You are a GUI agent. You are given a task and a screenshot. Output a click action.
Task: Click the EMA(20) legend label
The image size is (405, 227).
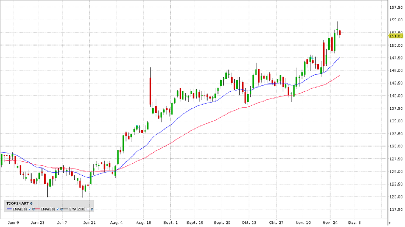point(20,209)
